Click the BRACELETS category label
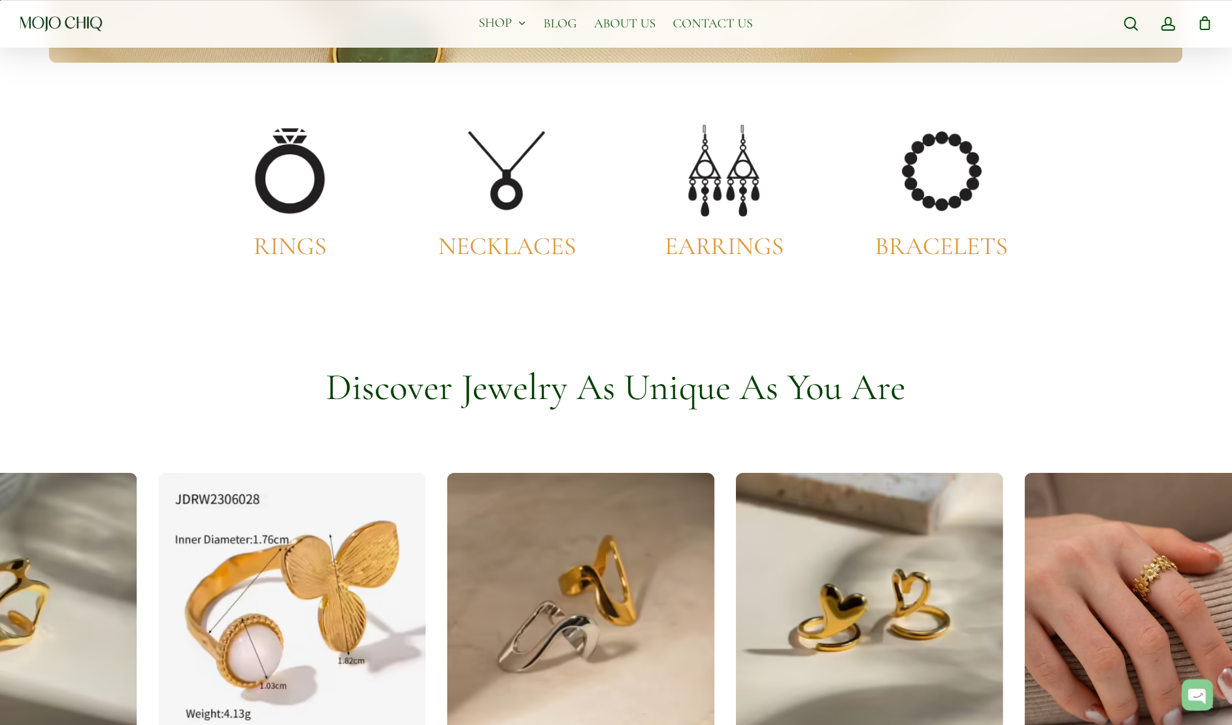 (x=941, y=247)
